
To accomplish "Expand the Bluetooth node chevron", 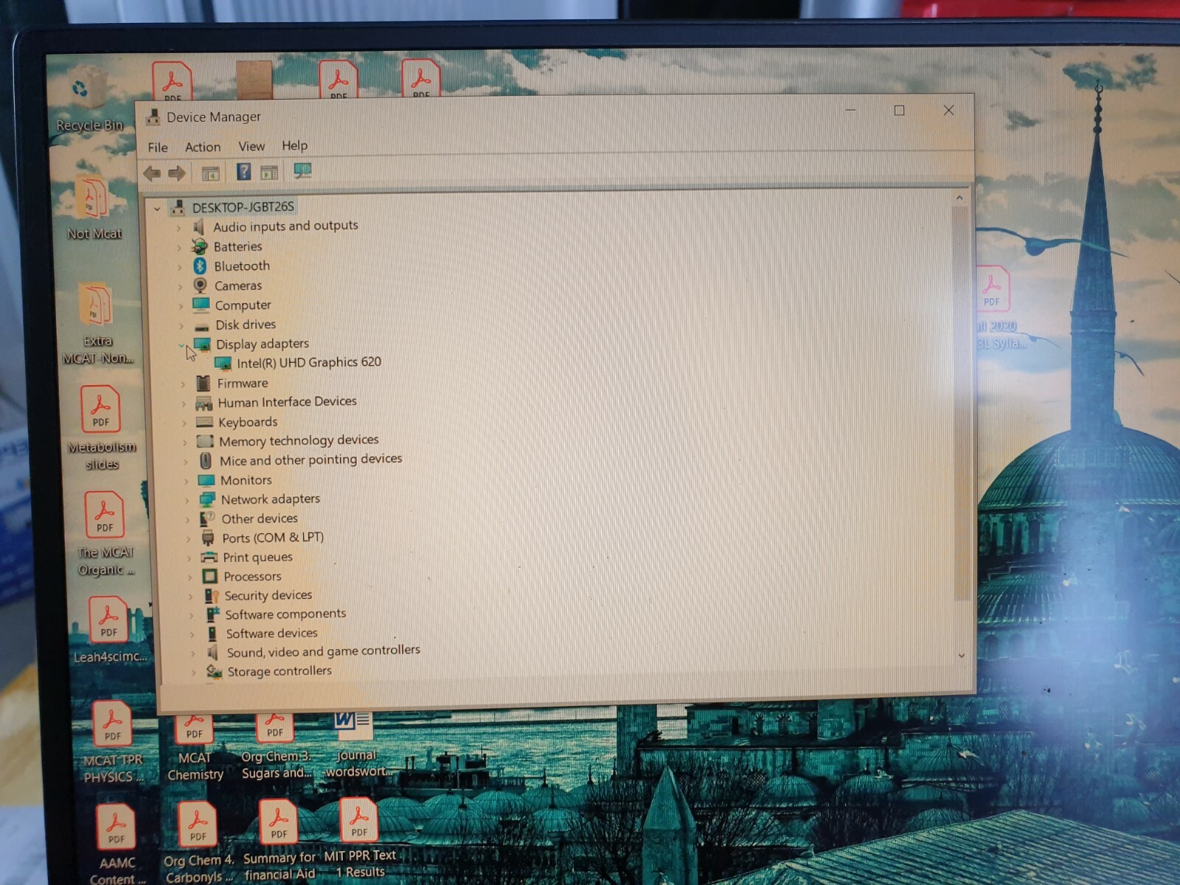I will [180, 267].
